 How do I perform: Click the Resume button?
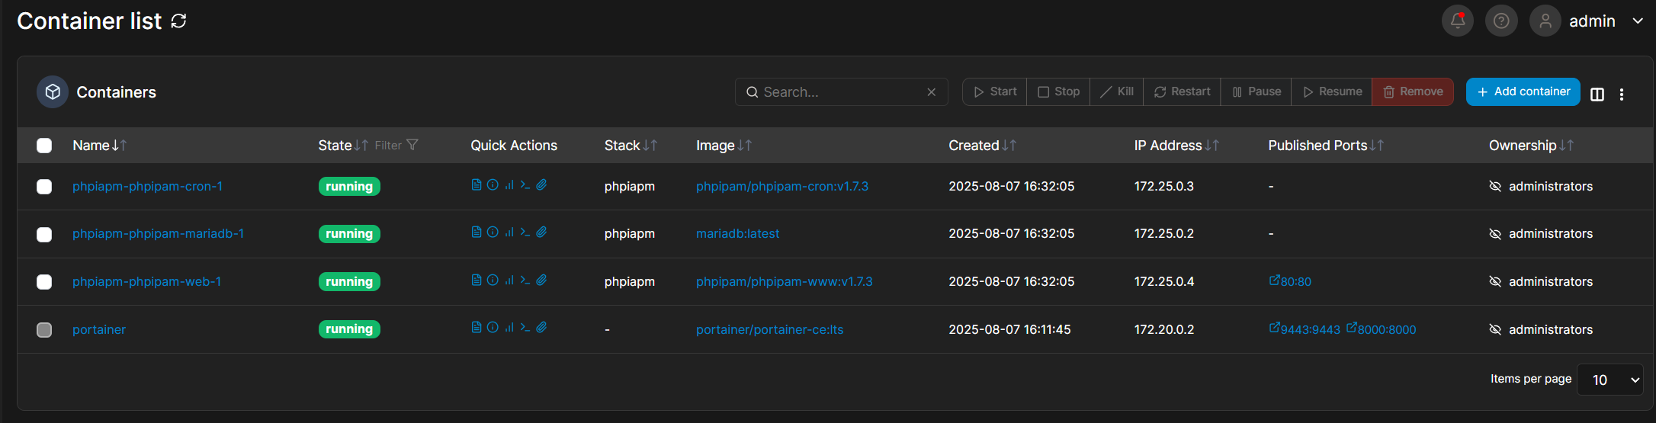pyautogui.click(x=1332, y=91)
